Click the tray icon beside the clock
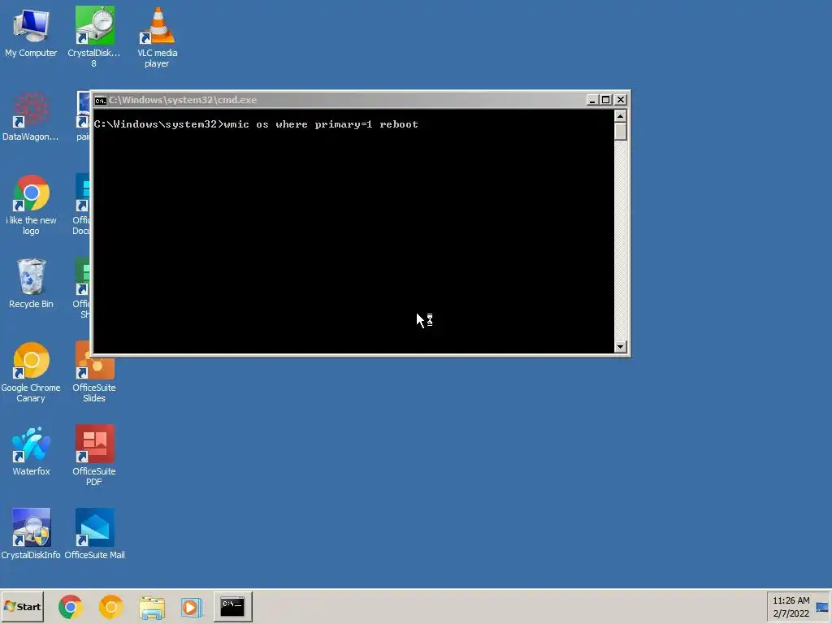Screen dimensions: 832x624 coord(822,608)
